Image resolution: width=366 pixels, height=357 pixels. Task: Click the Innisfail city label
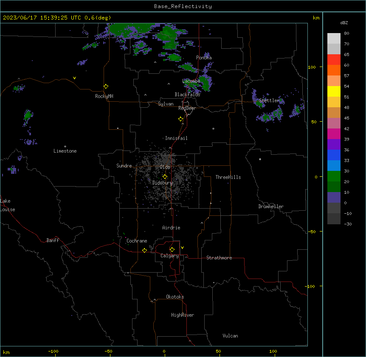point(176,138)
